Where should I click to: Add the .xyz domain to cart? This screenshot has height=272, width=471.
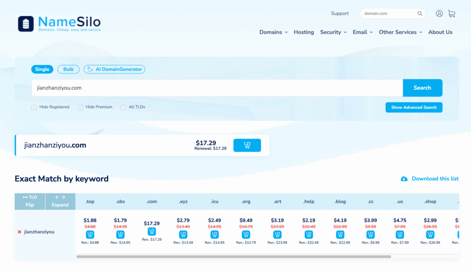pos(183,234)
